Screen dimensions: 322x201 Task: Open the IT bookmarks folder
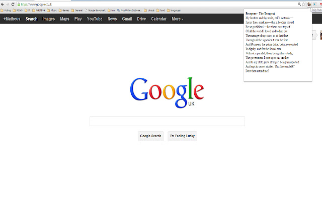[x=27, y=10]
